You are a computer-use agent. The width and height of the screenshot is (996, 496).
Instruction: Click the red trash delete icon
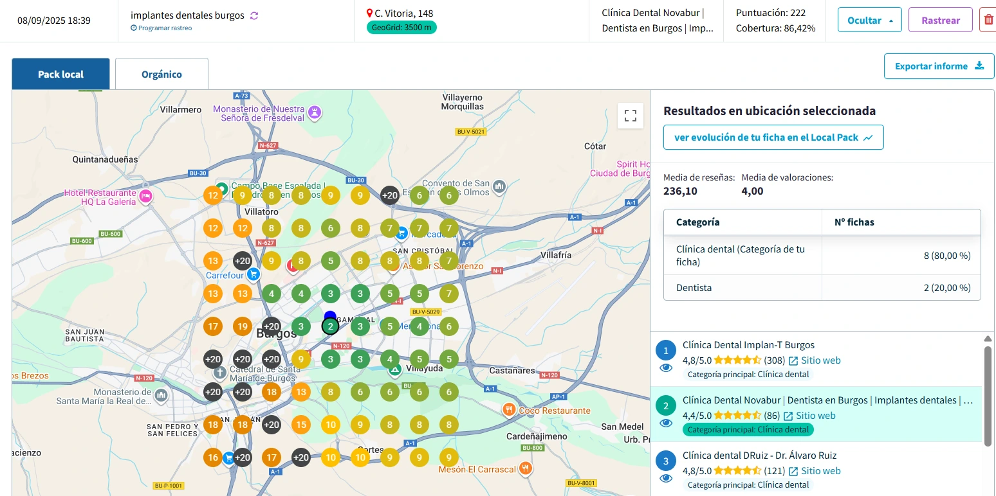click(x=988, y=20)
